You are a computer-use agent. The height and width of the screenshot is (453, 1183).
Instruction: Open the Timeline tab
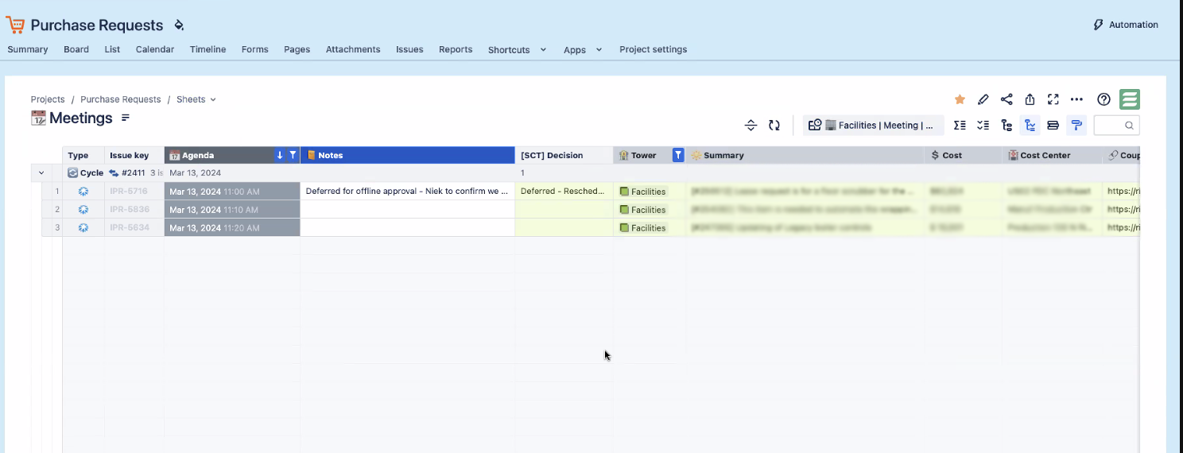click(208, 49)
